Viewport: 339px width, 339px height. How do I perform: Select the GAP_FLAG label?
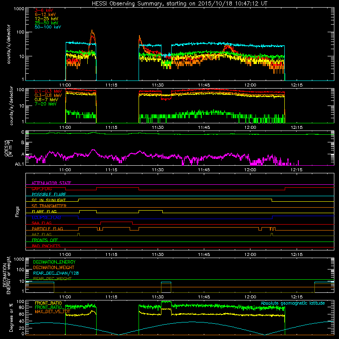pyautogui.click(x=42, y=189)
